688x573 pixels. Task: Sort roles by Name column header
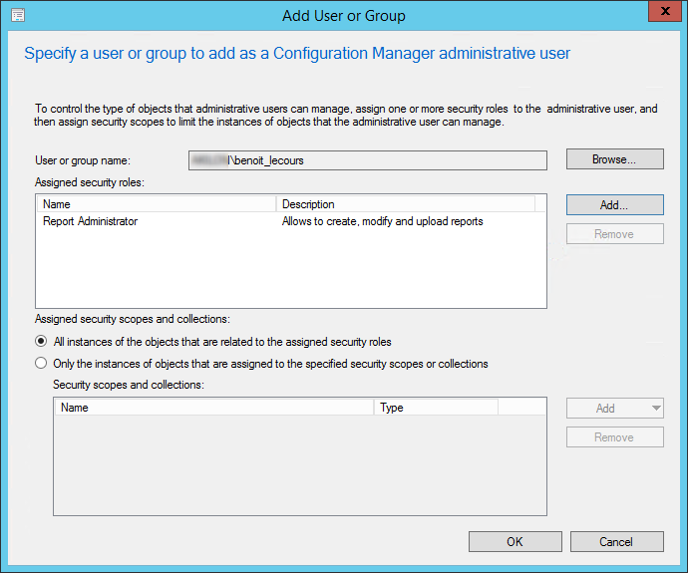click(157, 204)
